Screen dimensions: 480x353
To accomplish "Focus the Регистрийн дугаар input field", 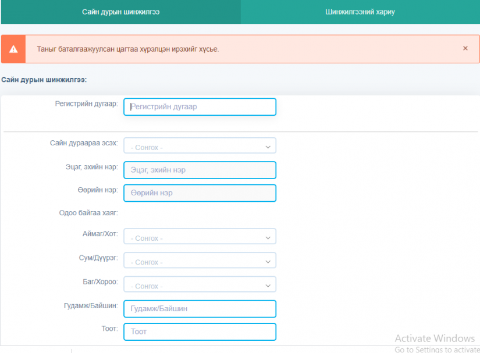I will click(200, 107).
